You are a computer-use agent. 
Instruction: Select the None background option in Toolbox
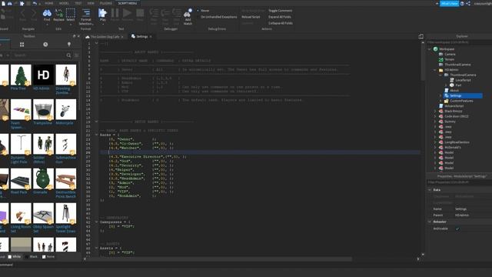(x=48, y=256)
